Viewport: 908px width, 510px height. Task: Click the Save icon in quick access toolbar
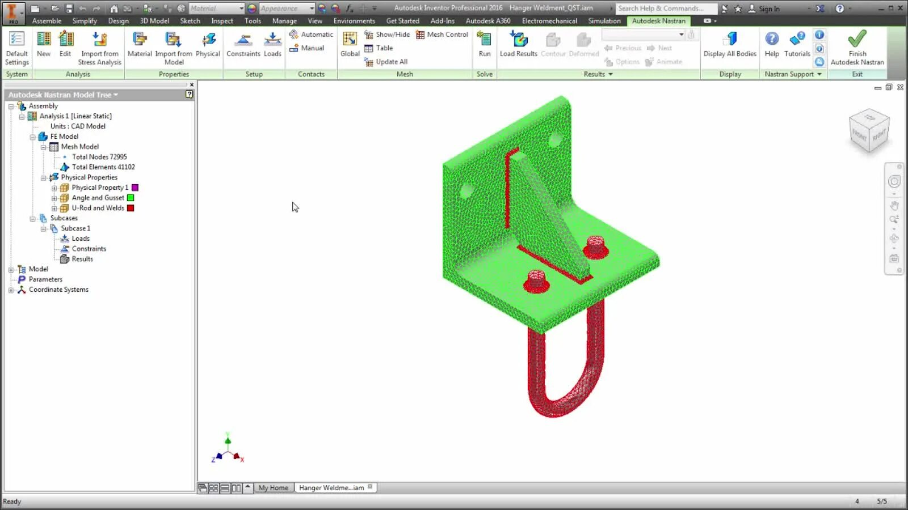[69, 8]
